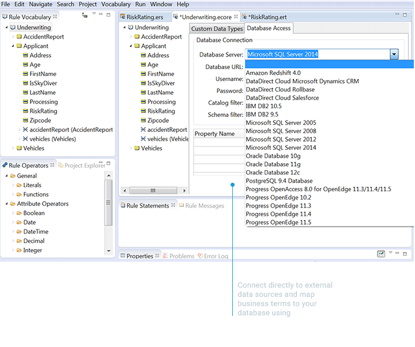Click the Integer folder icon

click(x=19, y=250)
